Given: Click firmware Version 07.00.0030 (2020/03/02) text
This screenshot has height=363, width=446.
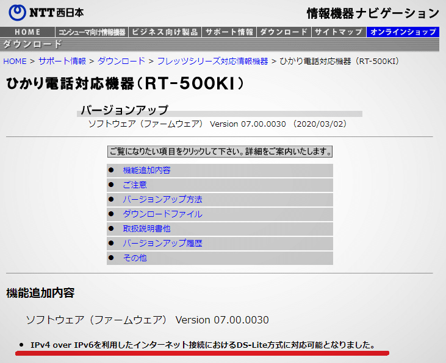Looking at the screenshot, I should coord(217,124).
